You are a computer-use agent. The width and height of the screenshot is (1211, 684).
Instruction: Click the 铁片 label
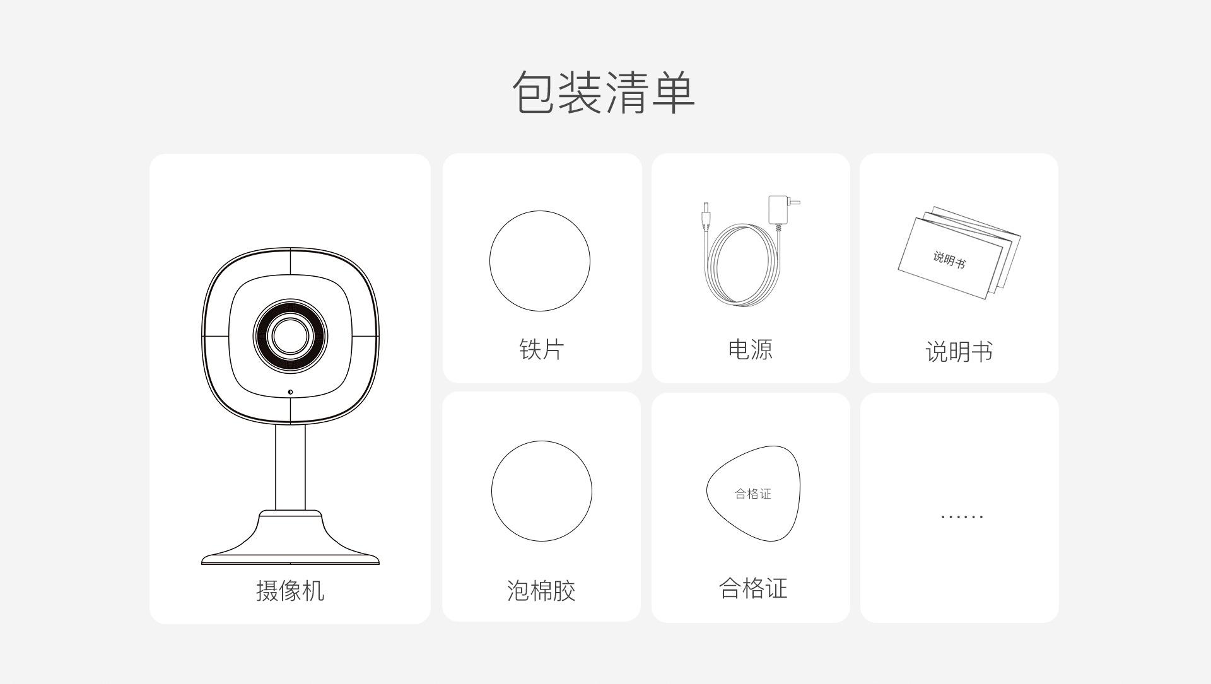point(541,349)
